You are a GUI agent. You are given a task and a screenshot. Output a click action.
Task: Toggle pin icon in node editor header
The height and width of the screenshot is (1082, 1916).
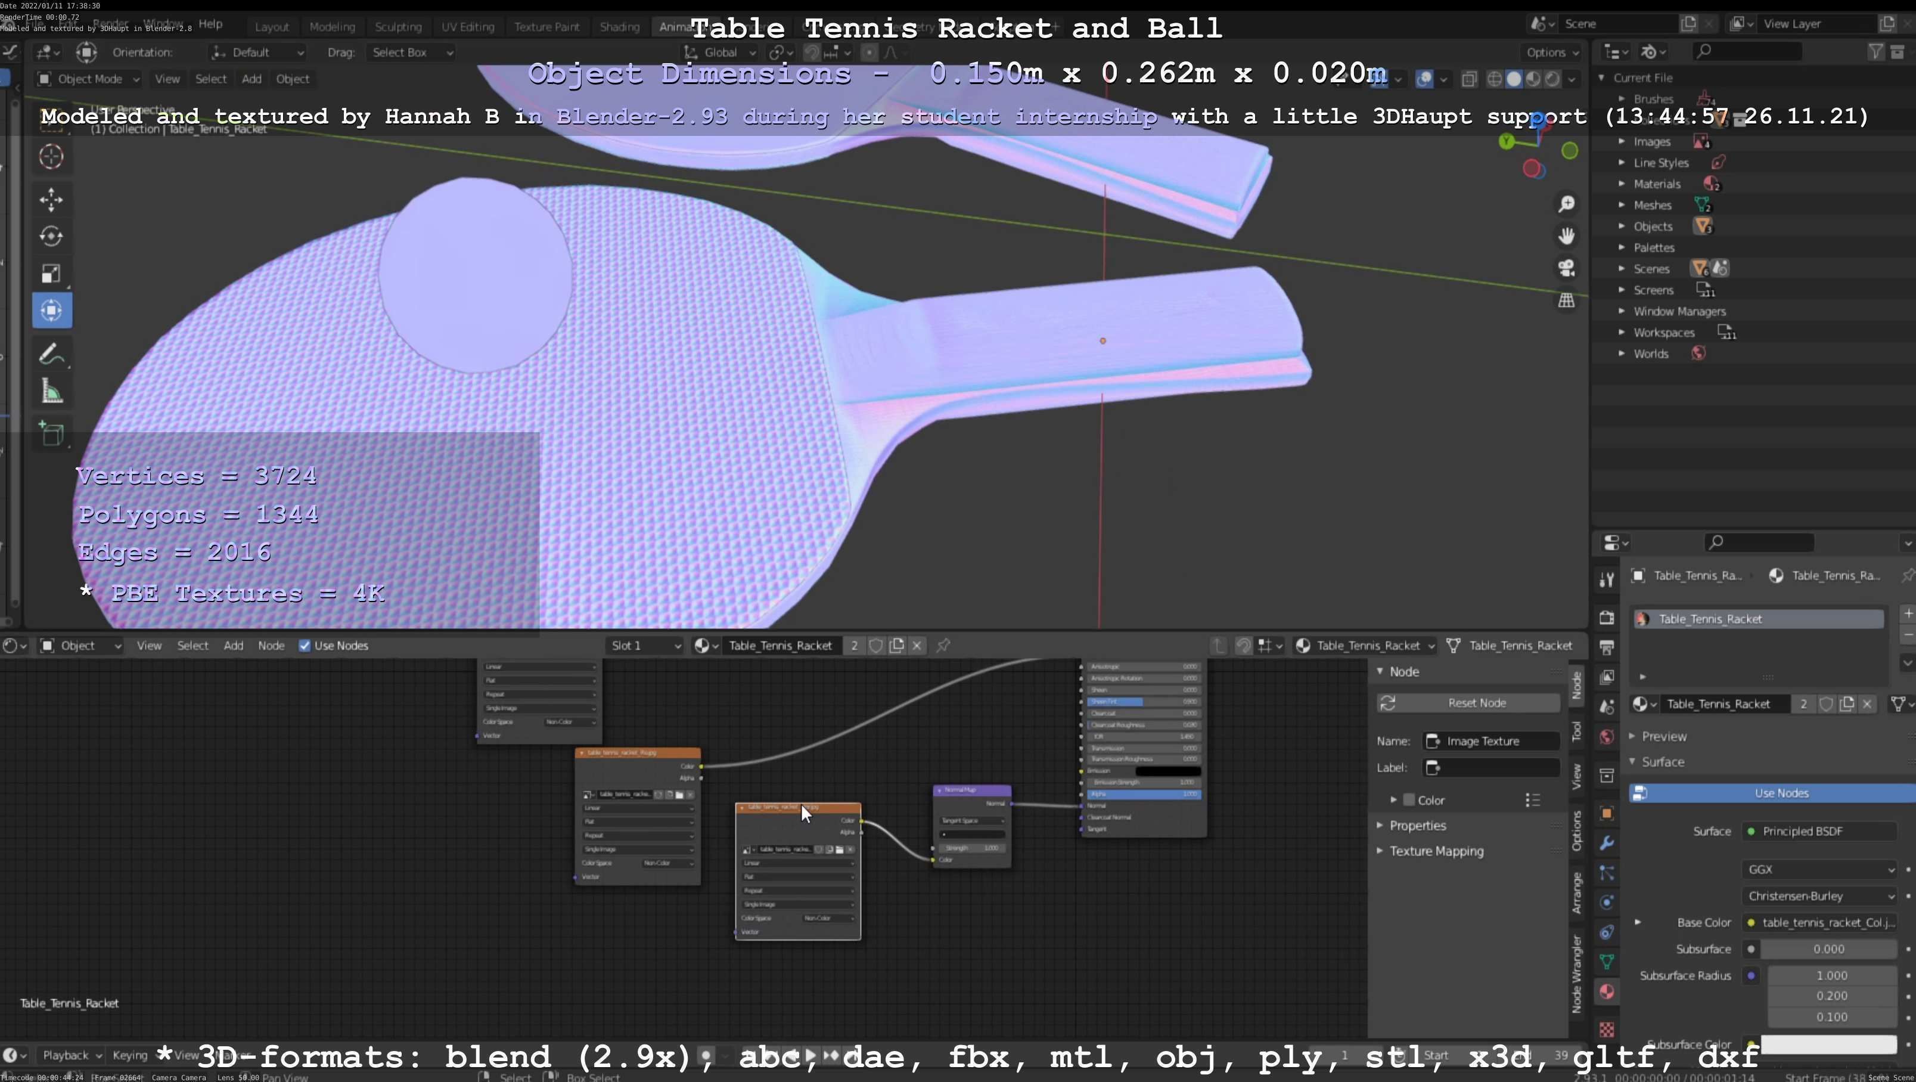click(943, 645)
